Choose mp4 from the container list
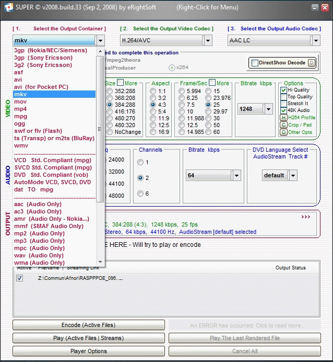Viewport: 333px width, 362px height. pyautogui.click(x=54, y=109)
